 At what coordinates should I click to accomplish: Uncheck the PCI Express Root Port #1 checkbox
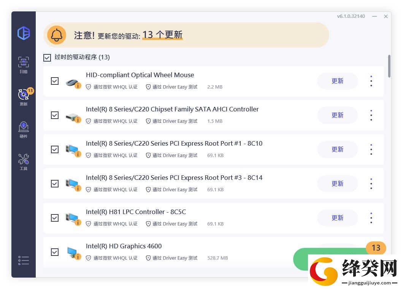pos(55,149)
